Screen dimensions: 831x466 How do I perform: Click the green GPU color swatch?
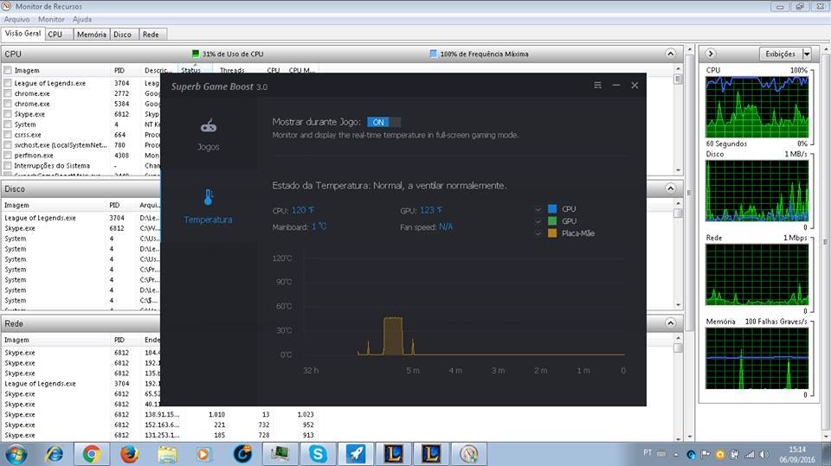coord(552,220)
